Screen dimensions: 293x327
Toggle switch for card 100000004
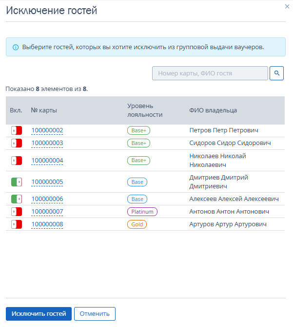[17, 161]
